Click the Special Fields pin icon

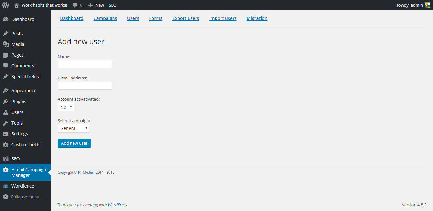click(6, 77)
